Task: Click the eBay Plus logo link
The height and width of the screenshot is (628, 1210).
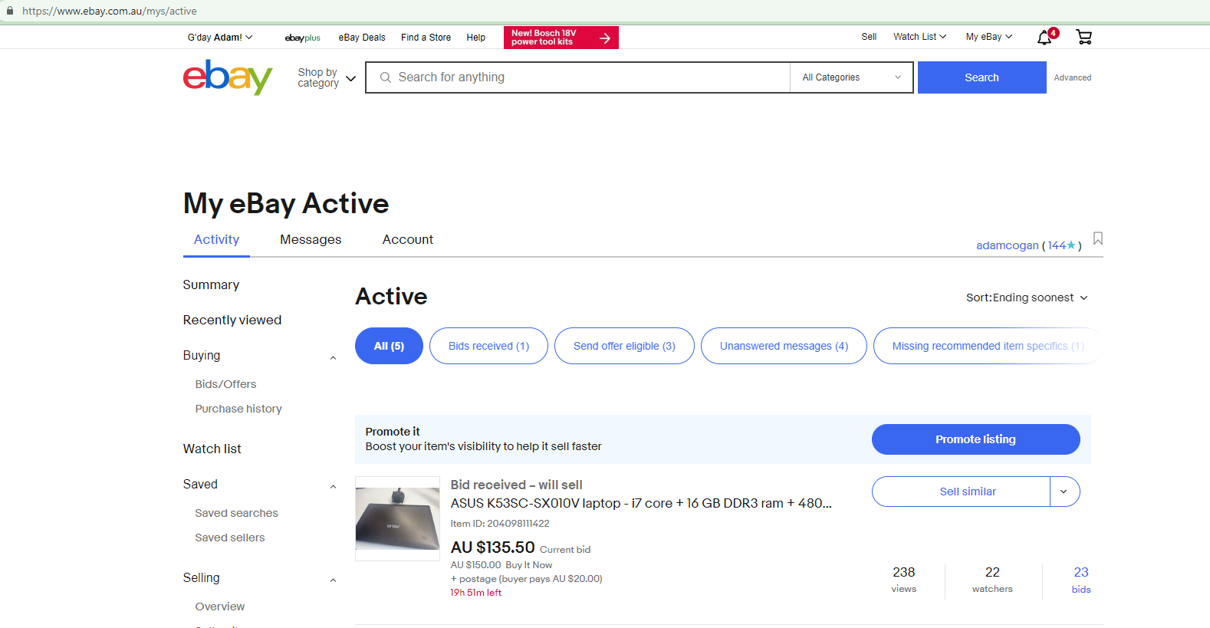Action: (302, 38)
